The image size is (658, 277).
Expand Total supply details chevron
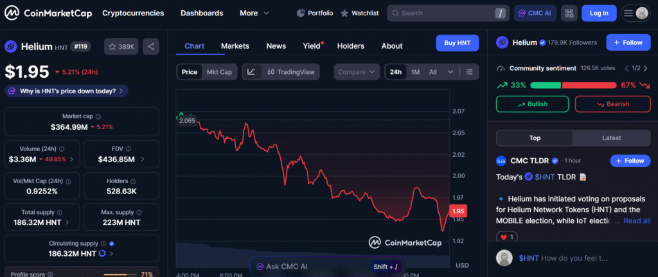tap(67, 222)
